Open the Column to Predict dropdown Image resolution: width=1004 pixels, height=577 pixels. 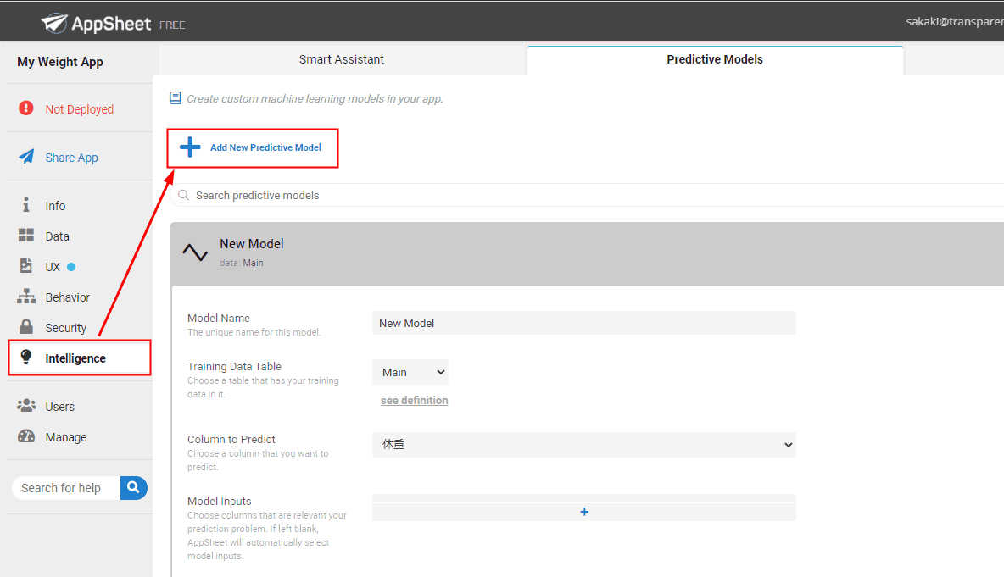[x=584, y=445]
